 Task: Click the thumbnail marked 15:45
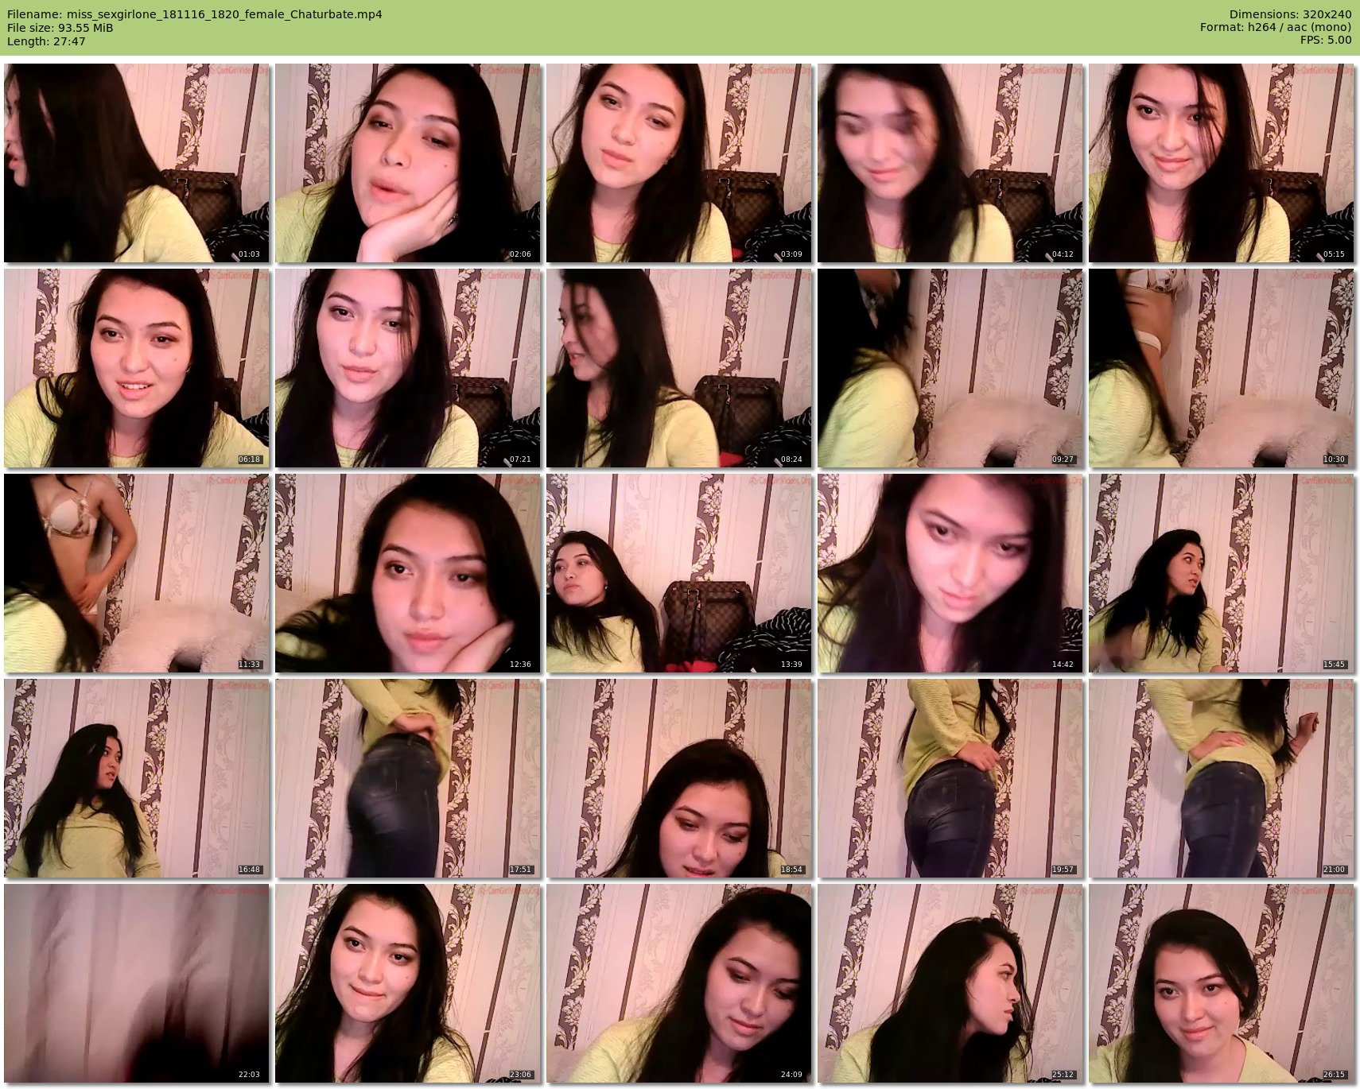[x=1222, y=573]
